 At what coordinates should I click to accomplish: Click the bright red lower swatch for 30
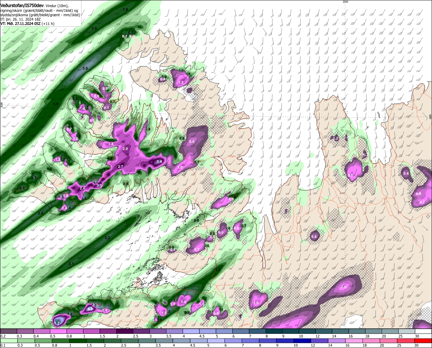coord(423,341)
